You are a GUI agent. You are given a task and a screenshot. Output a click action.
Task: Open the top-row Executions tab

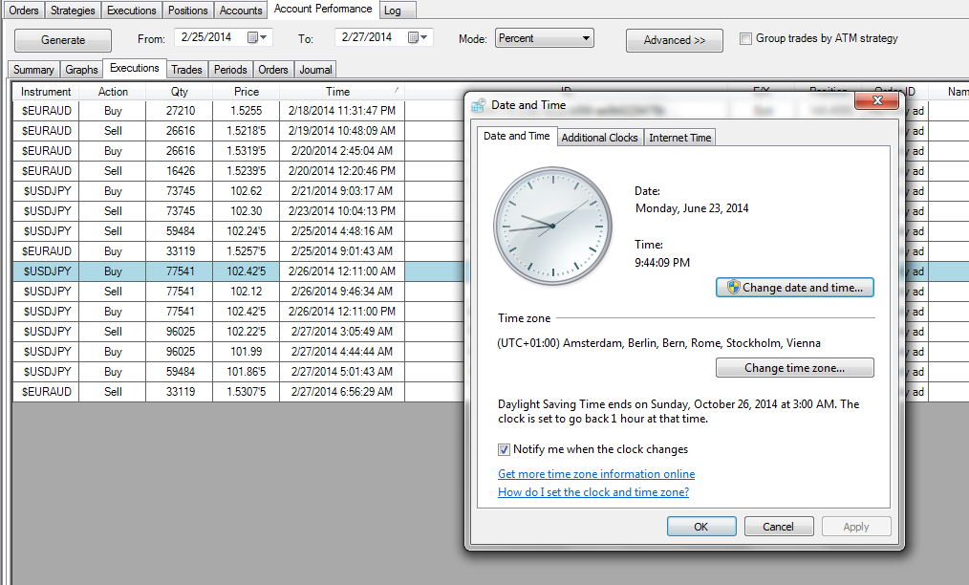(x=132, y=11)
